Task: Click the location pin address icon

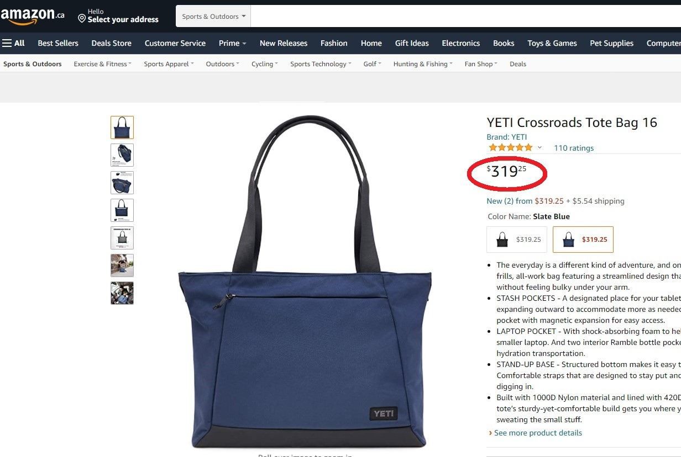Action: [x=82, y=19]
